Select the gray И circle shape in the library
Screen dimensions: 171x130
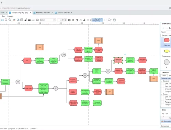pyautogui.click(x=167, y=62)
